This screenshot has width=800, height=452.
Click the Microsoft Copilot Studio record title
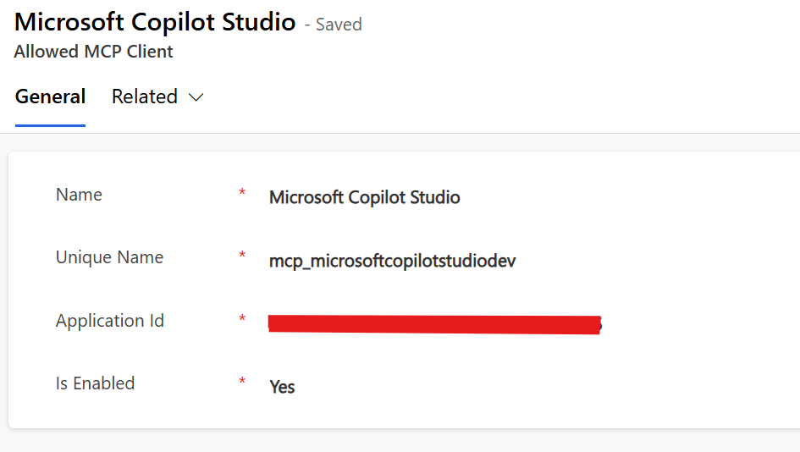(155, 23)
